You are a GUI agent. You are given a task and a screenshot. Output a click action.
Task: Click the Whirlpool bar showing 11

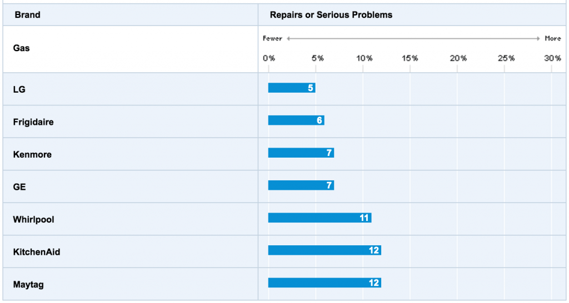coord(320,218)
